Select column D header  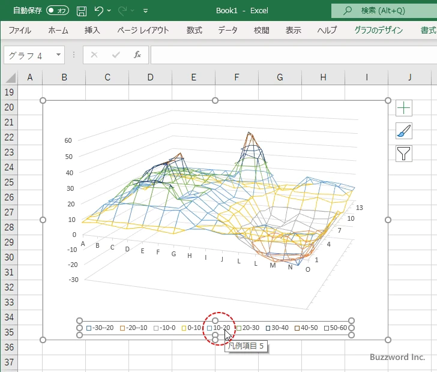point(150,77)
